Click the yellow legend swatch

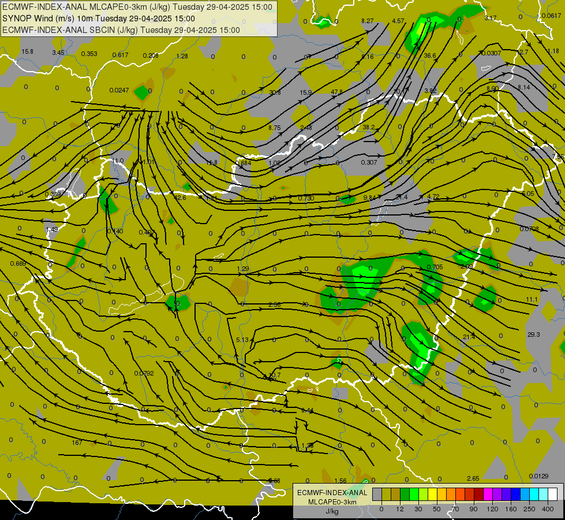point(433,494)
